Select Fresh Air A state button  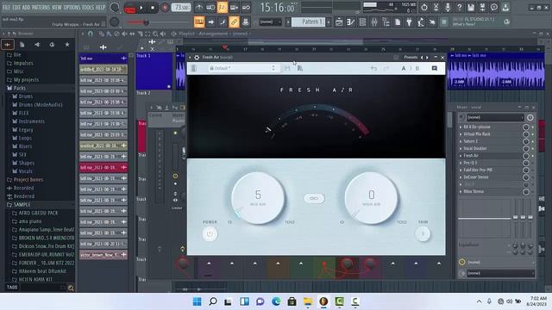pyautogui.click(x=404, y=68)
